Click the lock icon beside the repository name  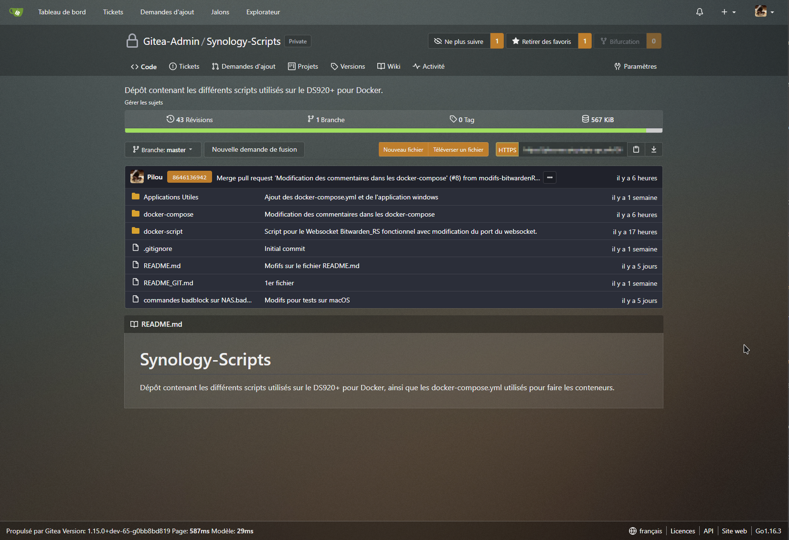tap(132, 41)
